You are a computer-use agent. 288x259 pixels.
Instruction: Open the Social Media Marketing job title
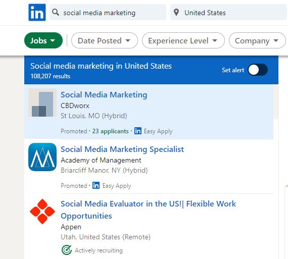tap(104, 95)
